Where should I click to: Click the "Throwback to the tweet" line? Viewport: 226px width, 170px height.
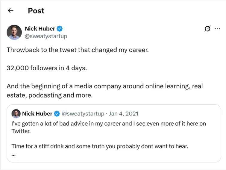pos(78,50)
